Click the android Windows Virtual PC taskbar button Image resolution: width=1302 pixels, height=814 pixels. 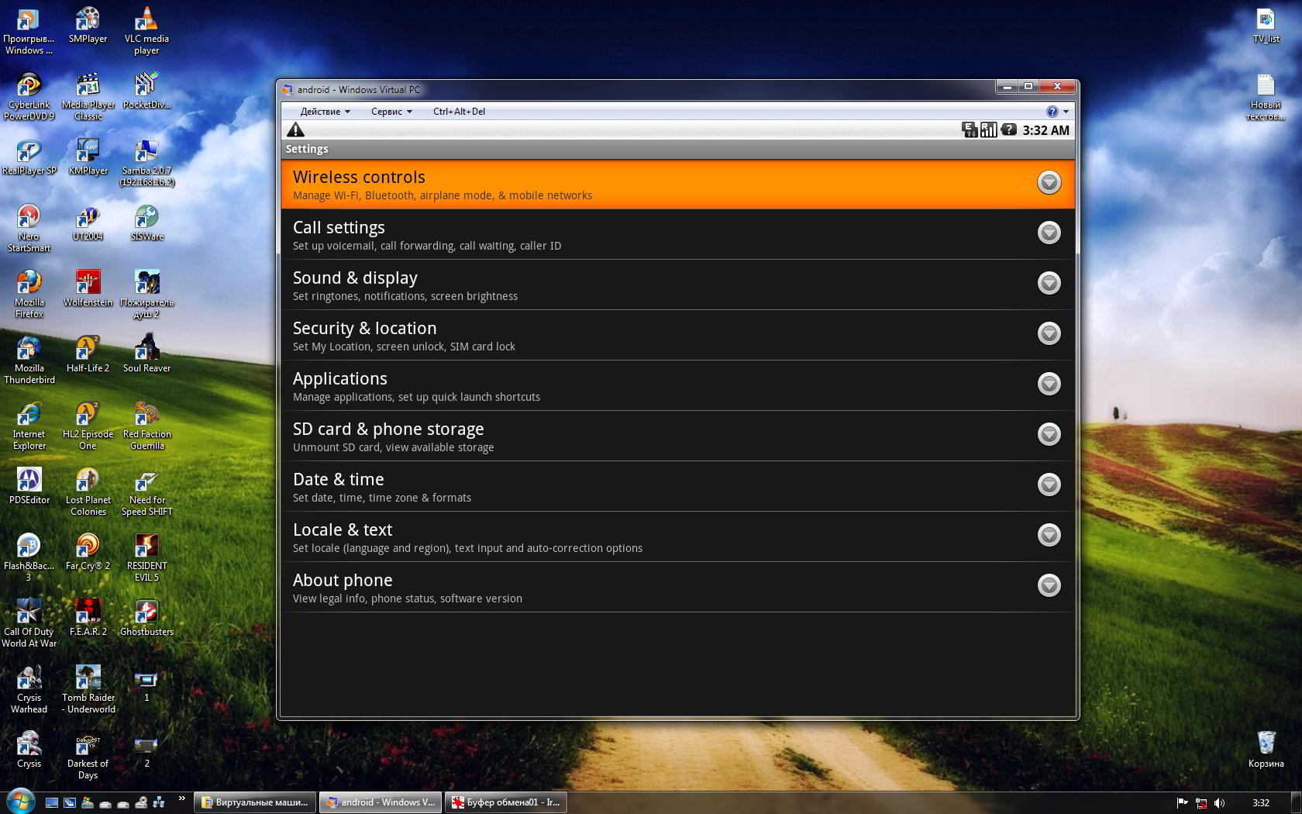pos(380,802)
